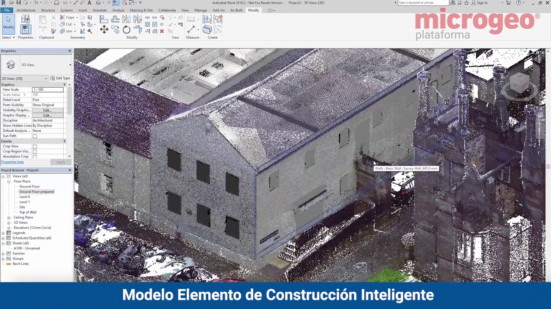Toggle the Properties palette ribbon button

[25, 30]
